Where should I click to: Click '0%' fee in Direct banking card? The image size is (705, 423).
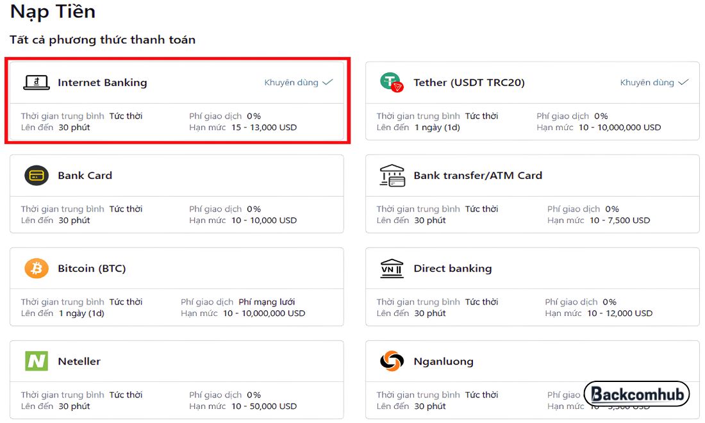(x=610, y=302)
